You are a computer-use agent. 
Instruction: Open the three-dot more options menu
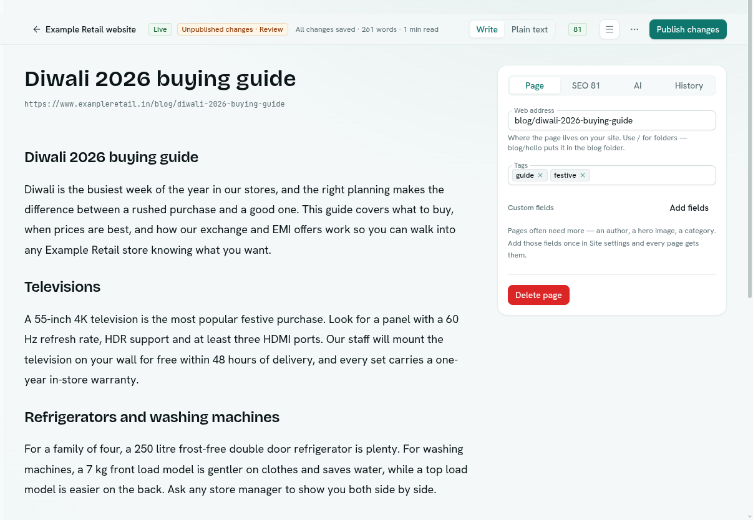click(634, 29)
